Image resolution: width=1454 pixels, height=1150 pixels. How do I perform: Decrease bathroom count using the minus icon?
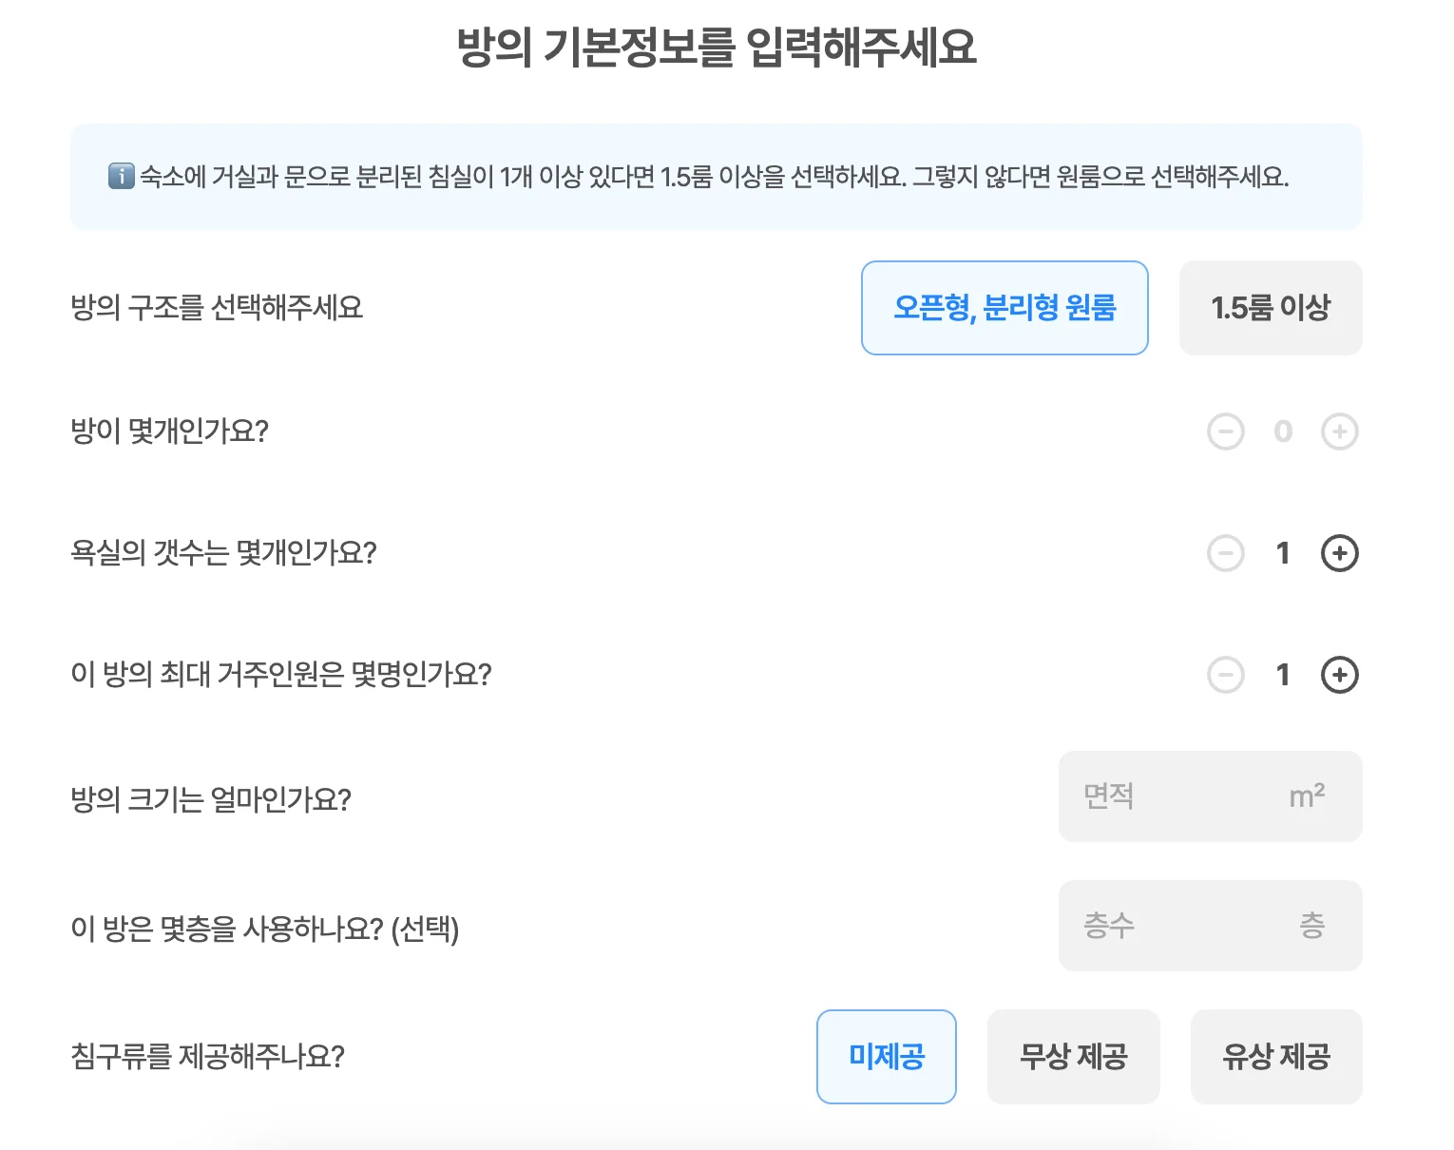pyautogui.click(x=1227, y=553)
